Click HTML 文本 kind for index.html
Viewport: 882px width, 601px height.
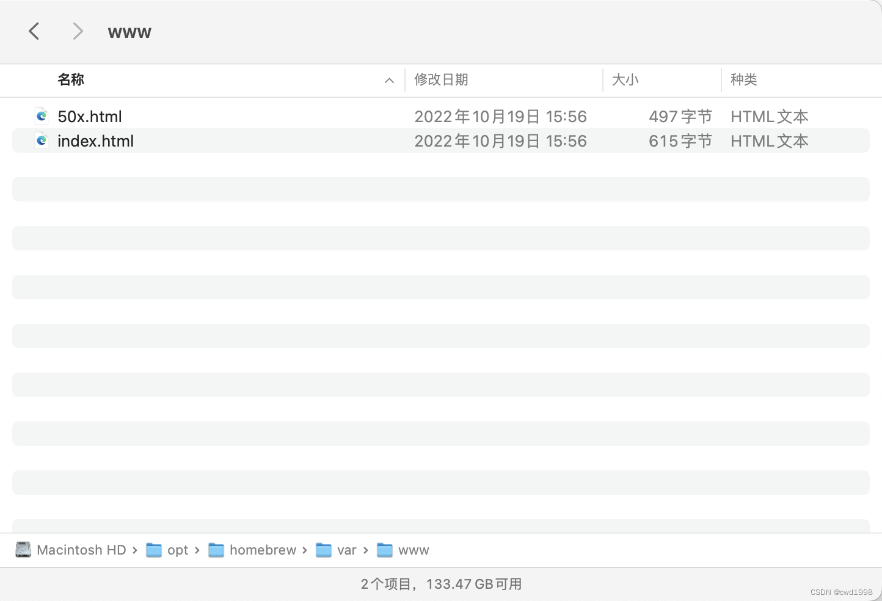(770, 140)
